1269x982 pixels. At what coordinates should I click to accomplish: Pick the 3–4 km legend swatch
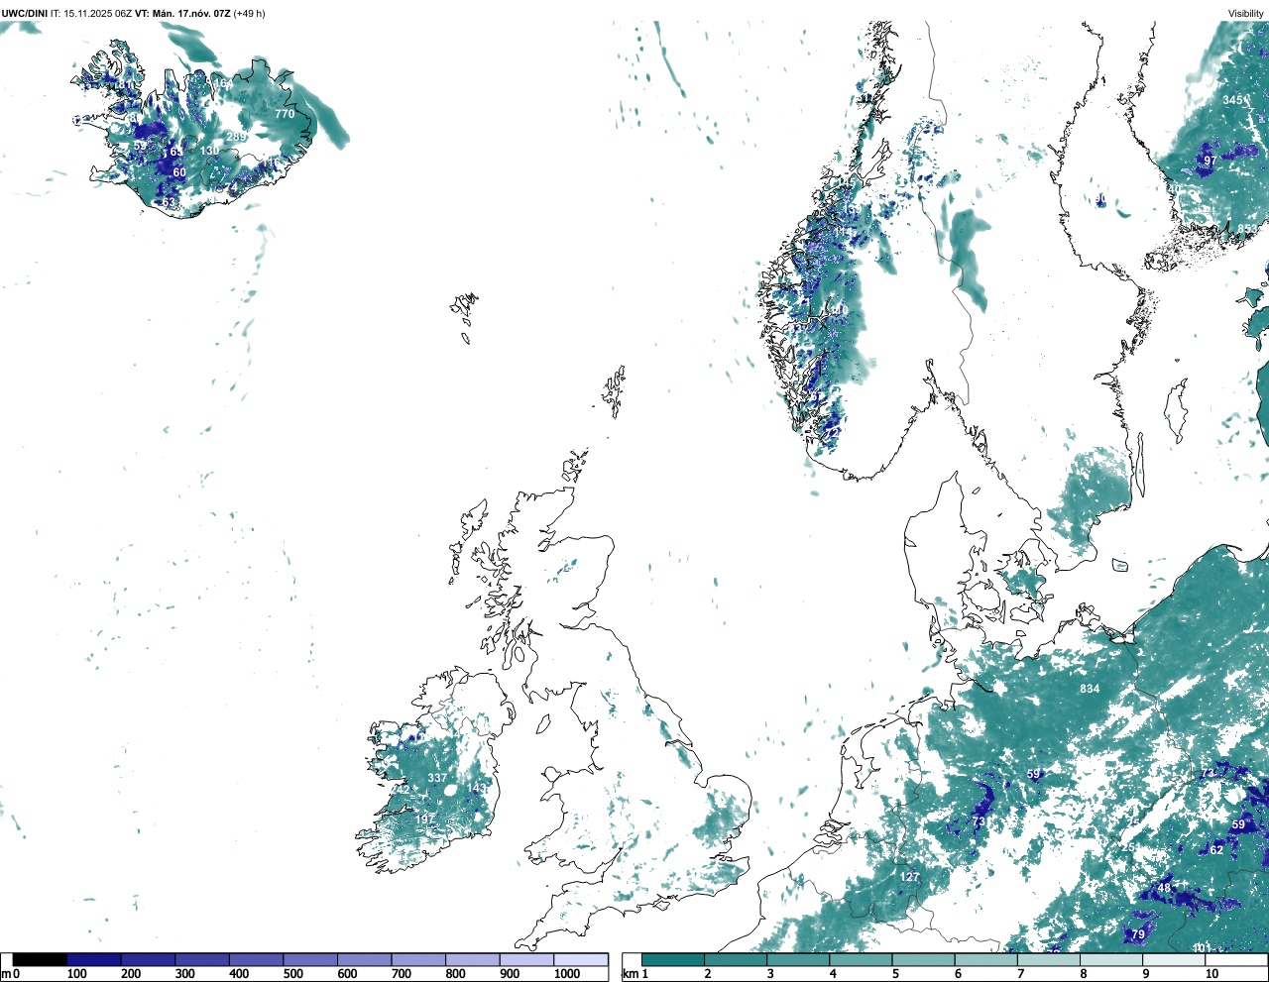point(798,960)
